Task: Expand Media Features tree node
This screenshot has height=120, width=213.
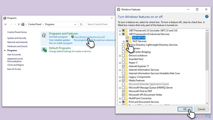Action: (120, 81)
